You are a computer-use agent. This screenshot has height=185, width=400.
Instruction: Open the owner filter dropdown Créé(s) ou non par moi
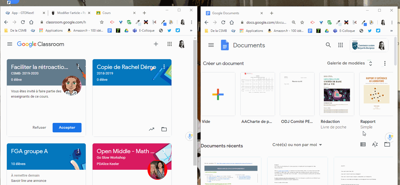tap(297, 144)
